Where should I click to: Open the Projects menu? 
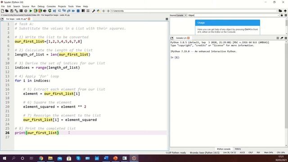[62, 6]
